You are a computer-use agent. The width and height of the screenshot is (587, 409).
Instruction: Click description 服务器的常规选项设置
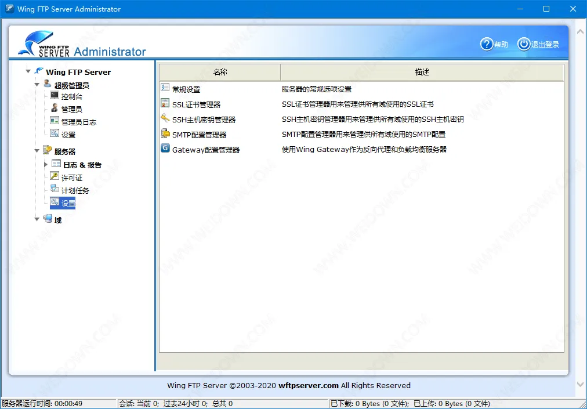click(x=317, y=89)
